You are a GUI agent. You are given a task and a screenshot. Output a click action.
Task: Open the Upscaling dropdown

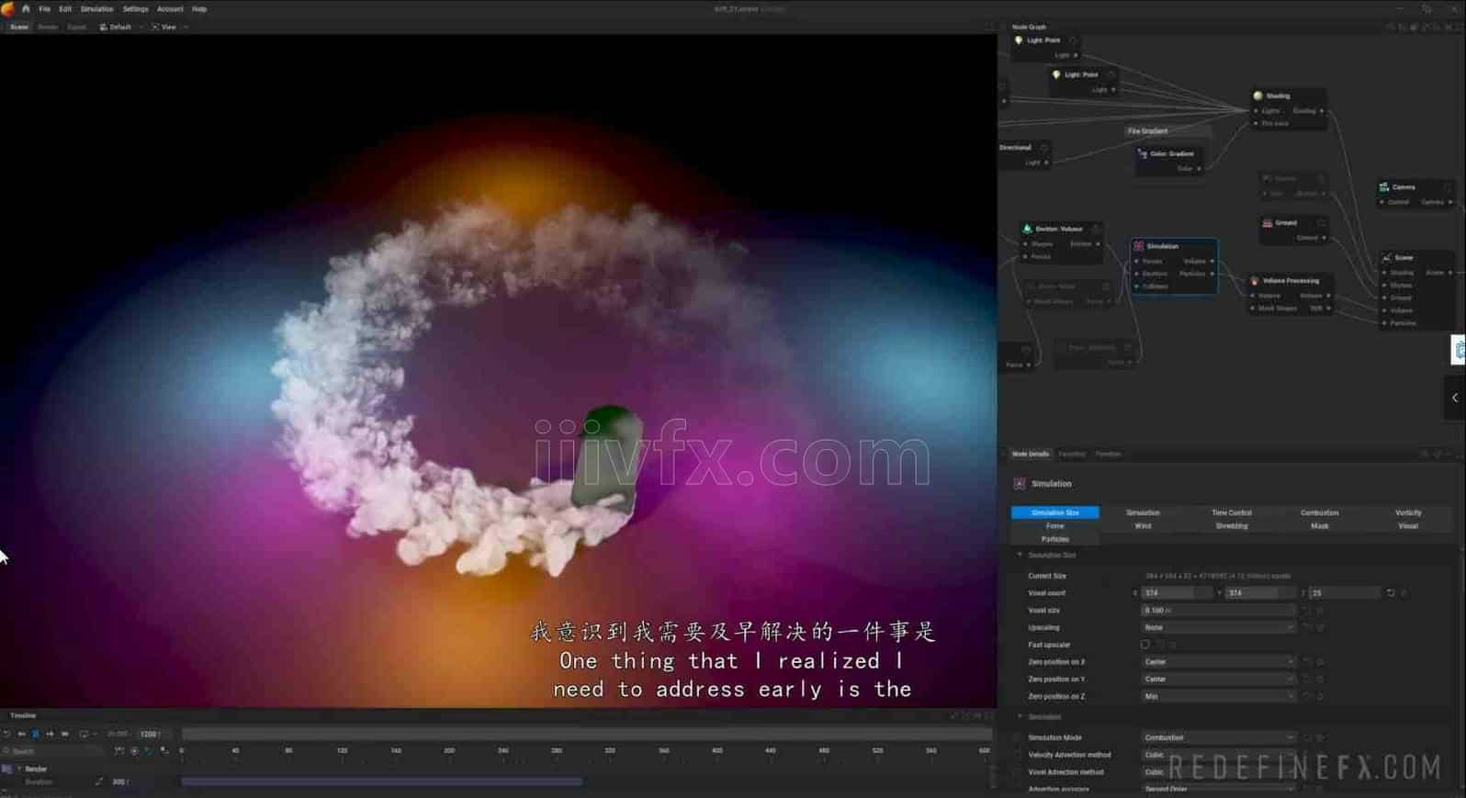(x=1218, y=627)
